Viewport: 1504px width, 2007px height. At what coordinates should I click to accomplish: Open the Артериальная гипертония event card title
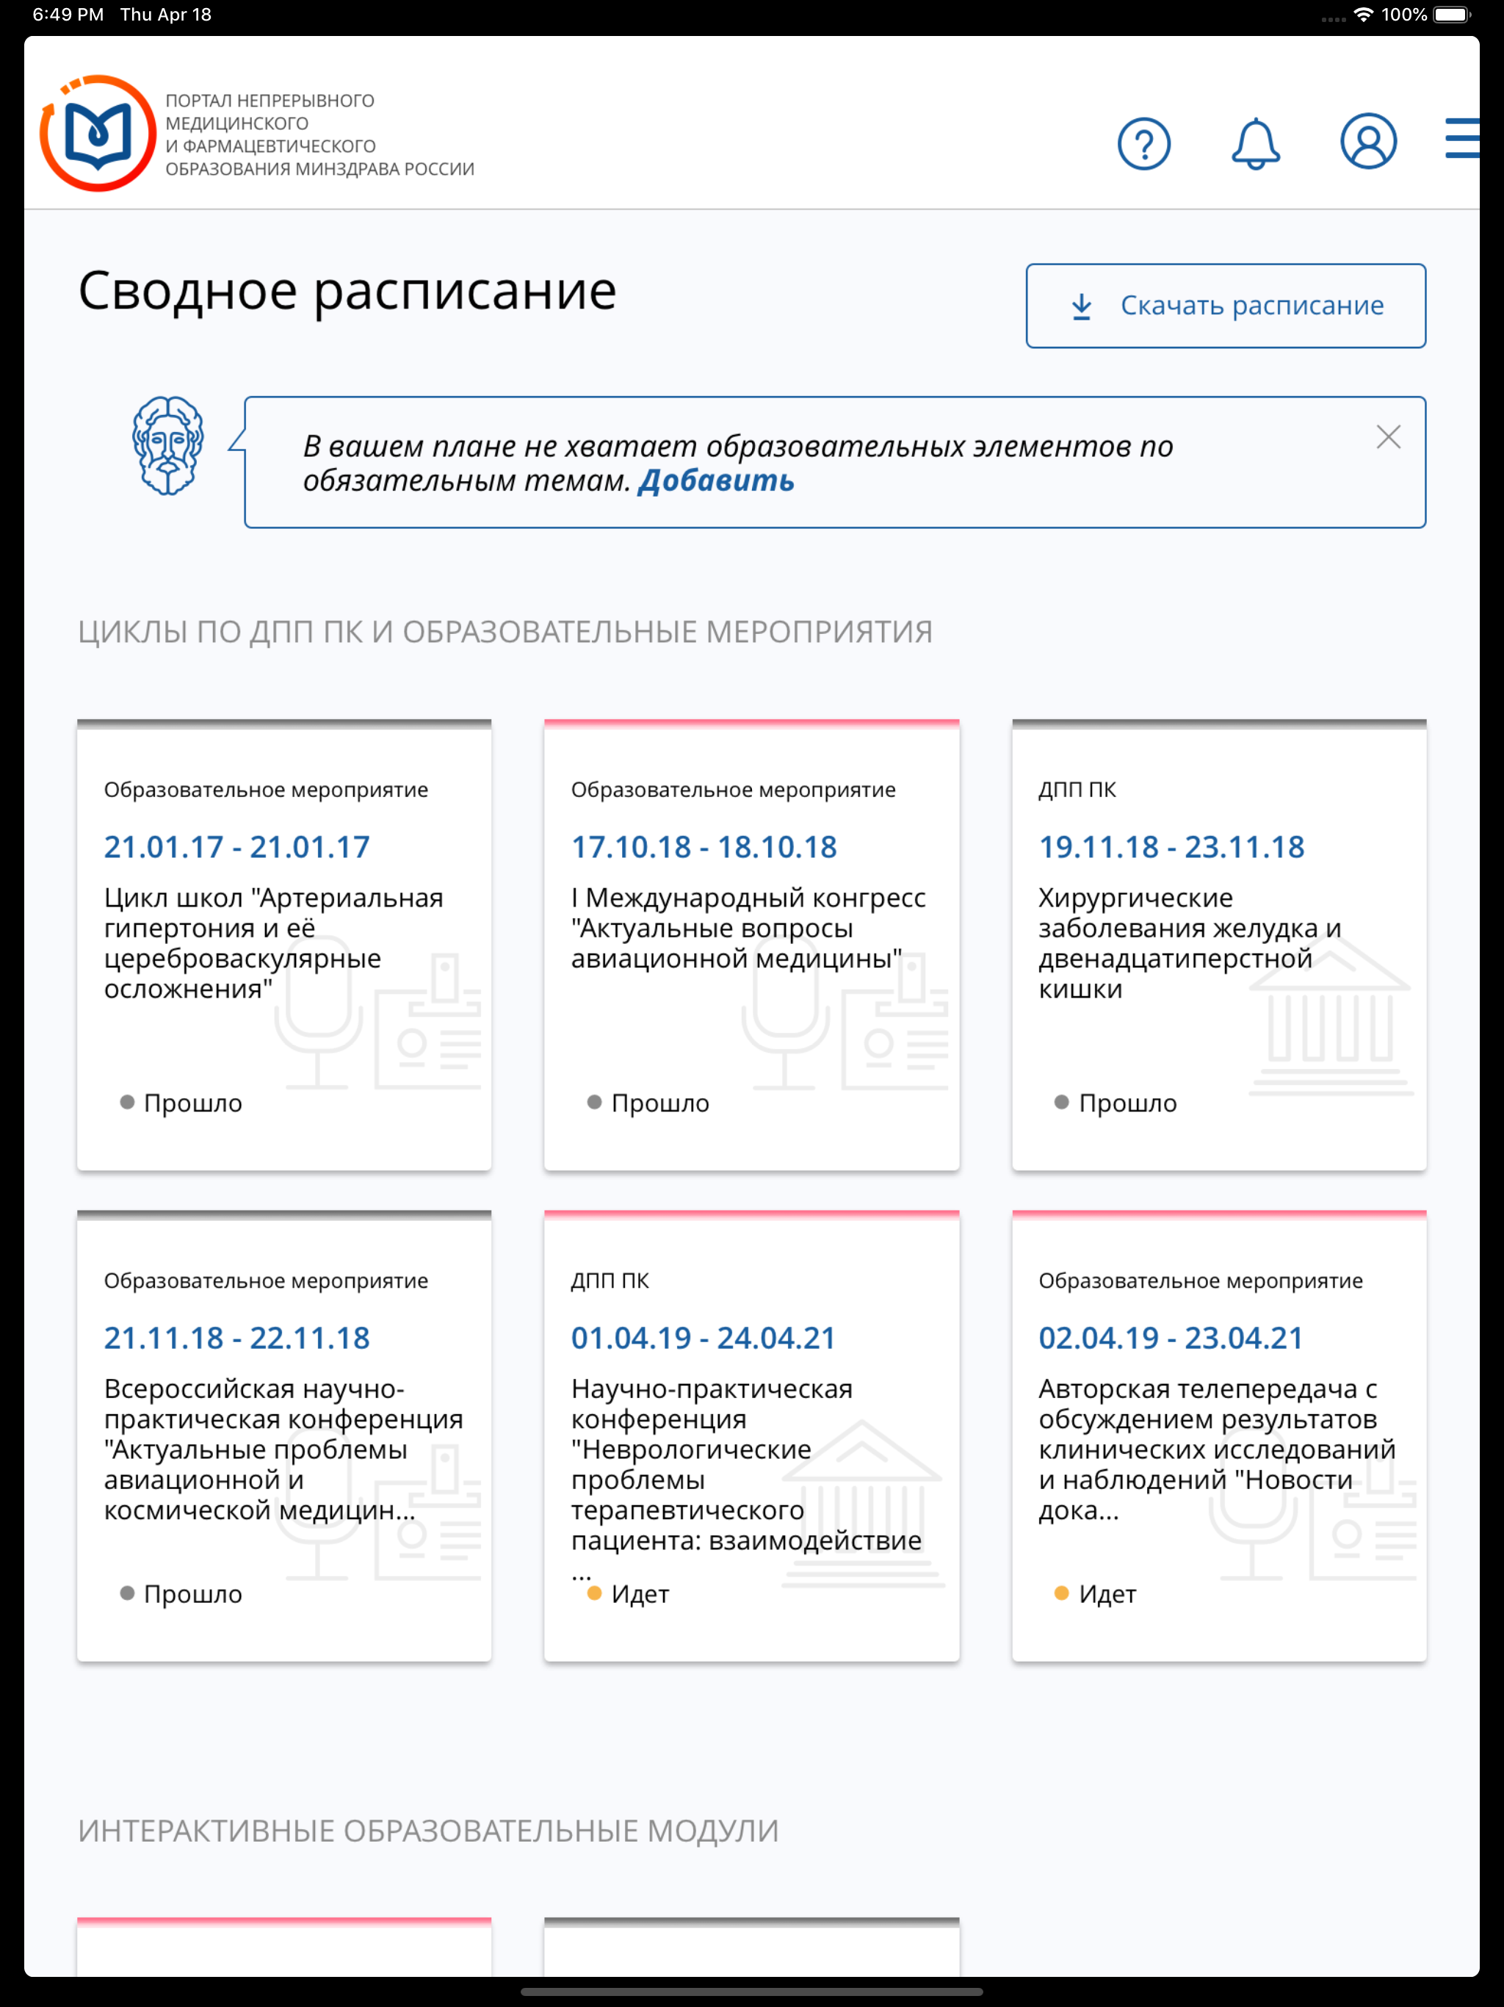pos(273,943)
